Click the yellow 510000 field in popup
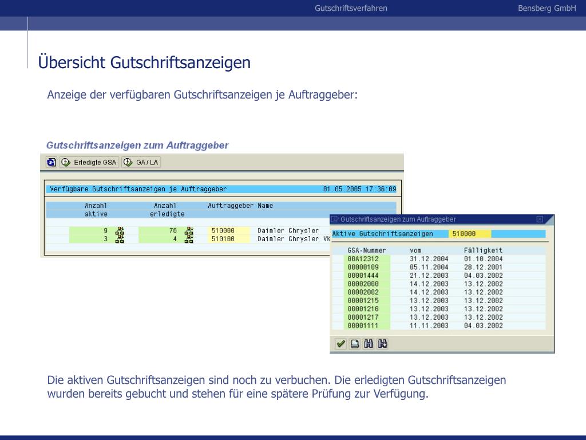 tap(470, 234)
